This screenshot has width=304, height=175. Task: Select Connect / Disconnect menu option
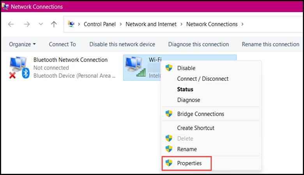pos(203,79)
